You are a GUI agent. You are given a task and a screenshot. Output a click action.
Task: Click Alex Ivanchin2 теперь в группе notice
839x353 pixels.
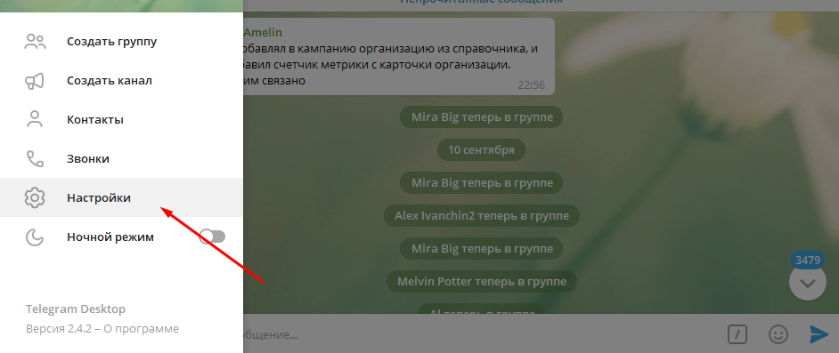482,216
